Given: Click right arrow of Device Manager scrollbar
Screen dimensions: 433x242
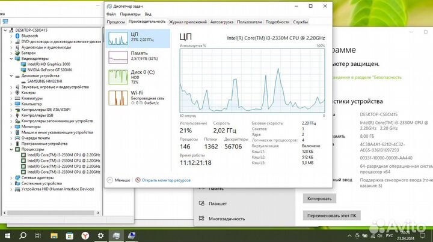Looking at the screenshot, I should (98, 213).
